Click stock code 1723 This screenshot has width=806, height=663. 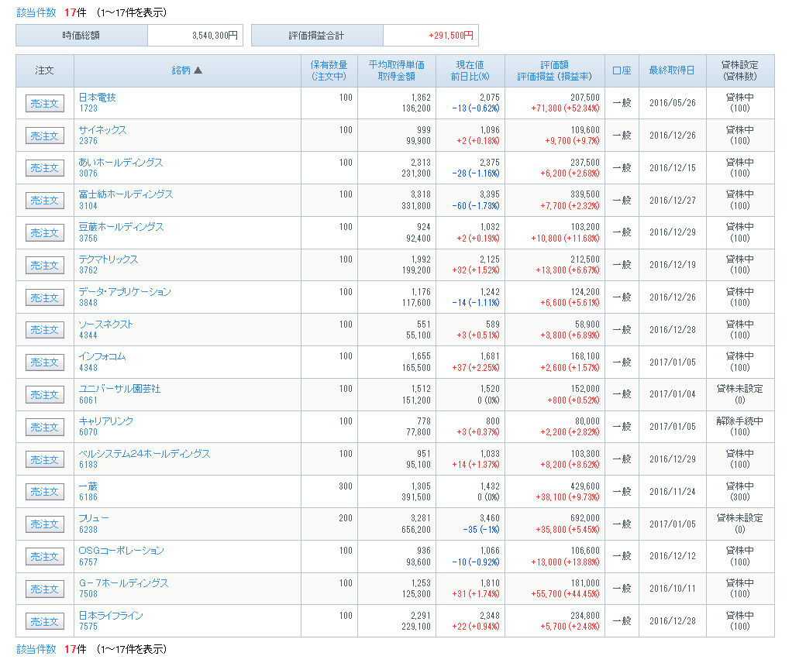(x=88, y=108)
